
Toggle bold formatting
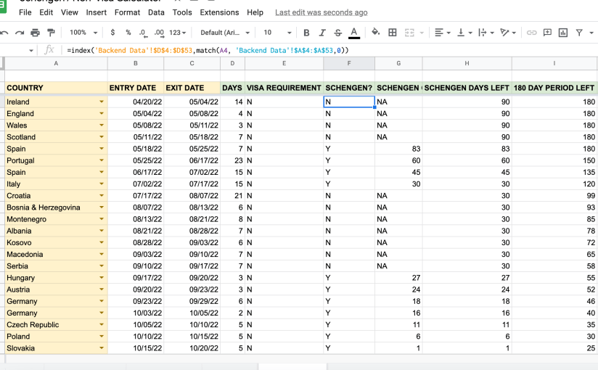click(306, 33)
